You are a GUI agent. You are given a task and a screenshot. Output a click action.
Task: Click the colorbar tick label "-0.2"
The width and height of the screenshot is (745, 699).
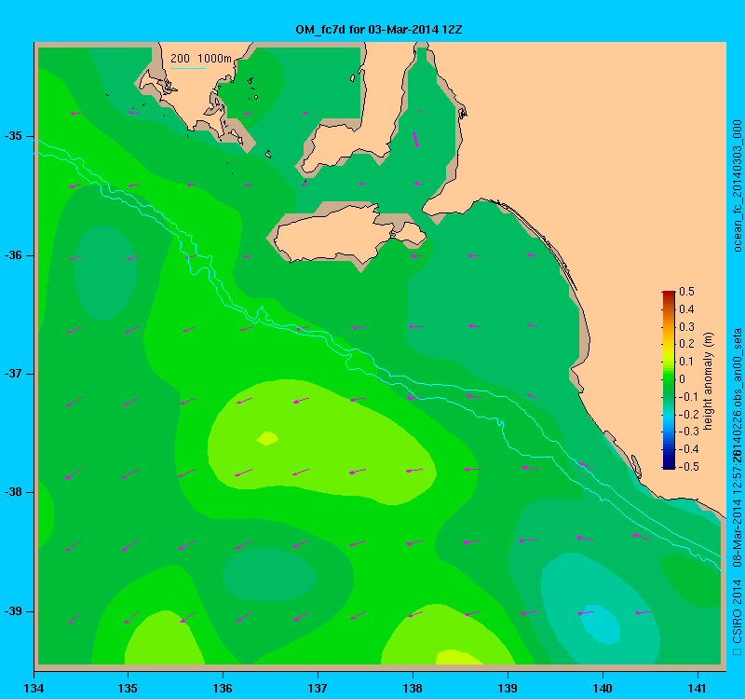[x=688, y=414]
